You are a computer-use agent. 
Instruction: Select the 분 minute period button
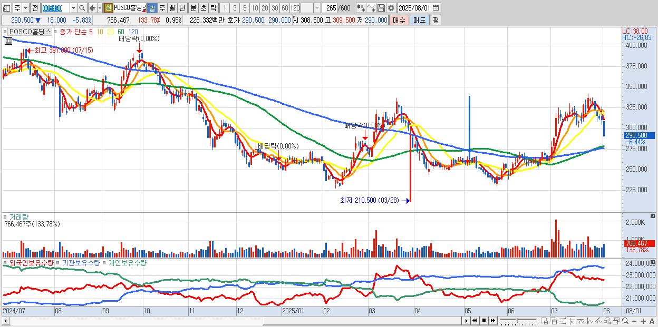pos(193,8)
